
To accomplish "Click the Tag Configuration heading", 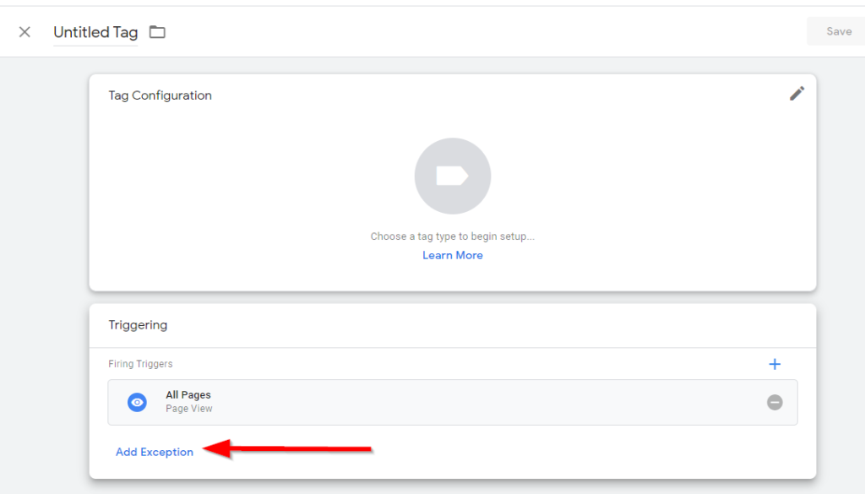I will (x=160, y=95).
